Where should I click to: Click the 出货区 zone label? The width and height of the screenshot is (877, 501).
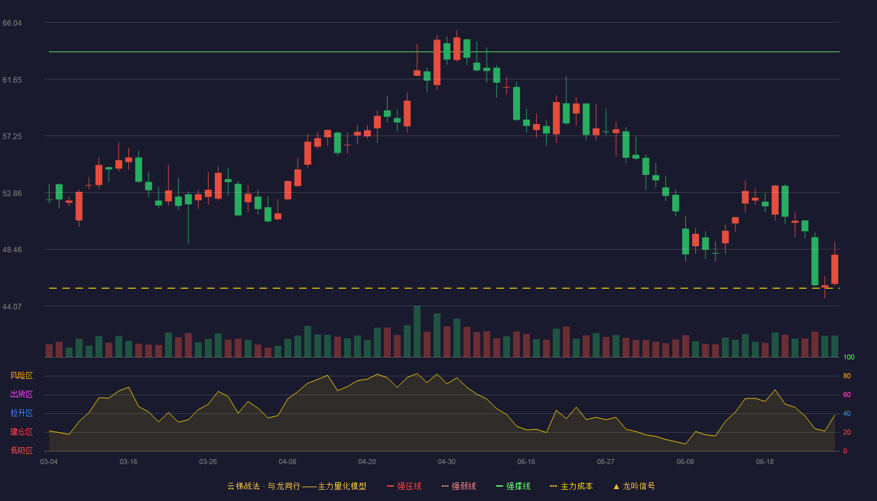[x=21, y=395]
